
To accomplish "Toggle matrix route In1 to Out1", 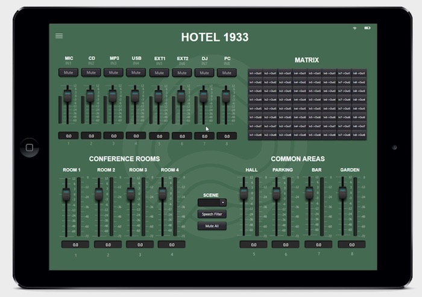I will [x=255, y=73].
